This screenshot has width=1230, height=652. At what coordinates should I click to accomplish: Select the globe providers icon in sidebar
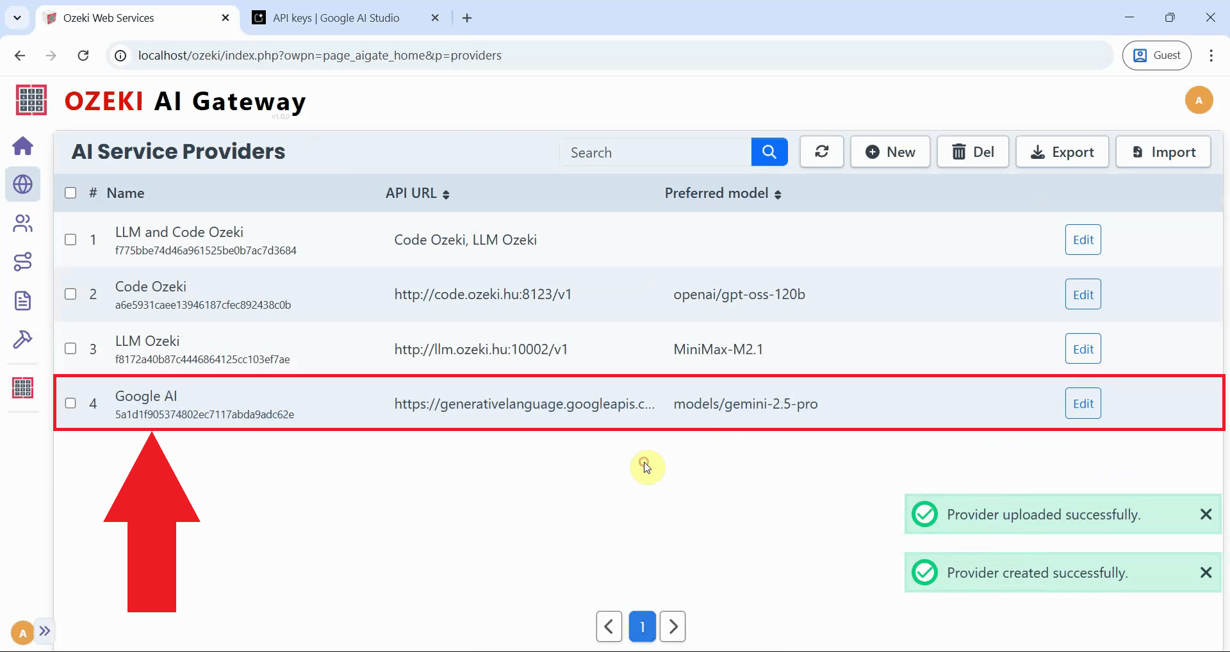[23, 184]
